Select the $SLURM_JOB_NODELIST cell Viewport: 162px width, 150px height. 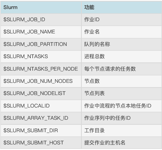tap(41, 93)
